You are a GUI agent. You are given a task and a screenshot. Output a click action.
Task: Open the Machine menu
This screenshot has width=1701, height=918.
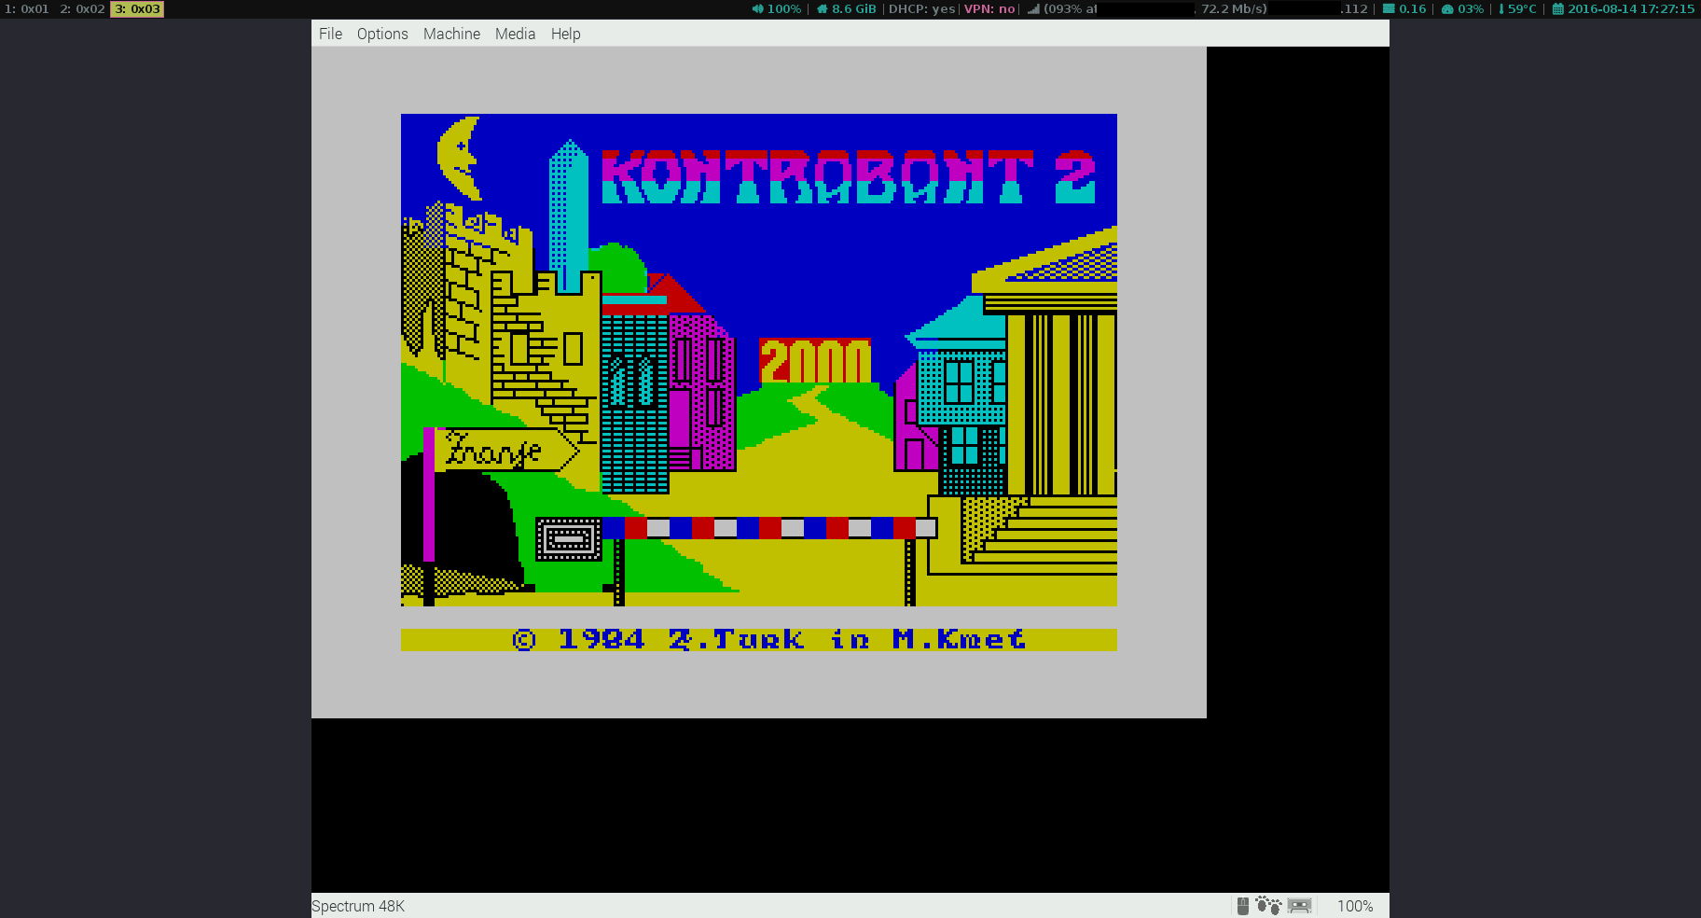[451, 34]
